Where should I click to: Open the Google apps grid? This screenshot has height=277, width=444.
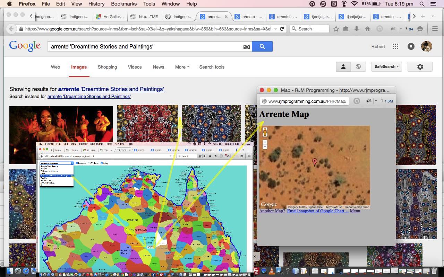395,46
